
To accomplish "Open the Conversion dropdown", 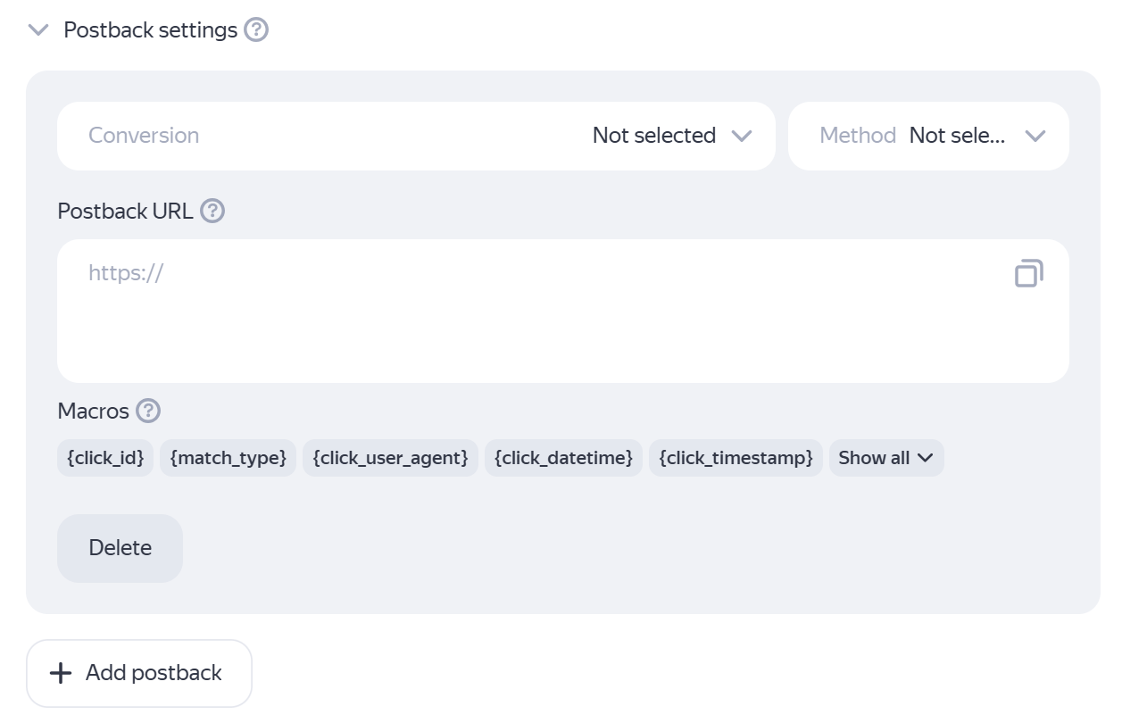I will (415, 136).
